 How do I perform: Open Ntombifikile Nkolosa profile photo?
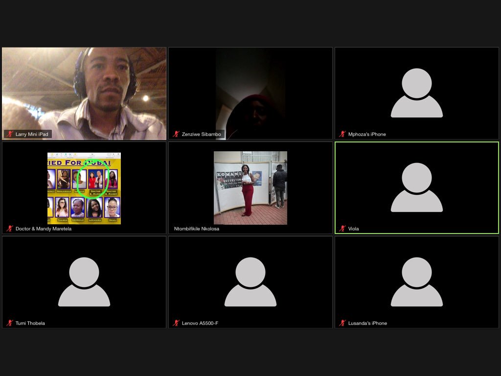(x=250, y=188)
